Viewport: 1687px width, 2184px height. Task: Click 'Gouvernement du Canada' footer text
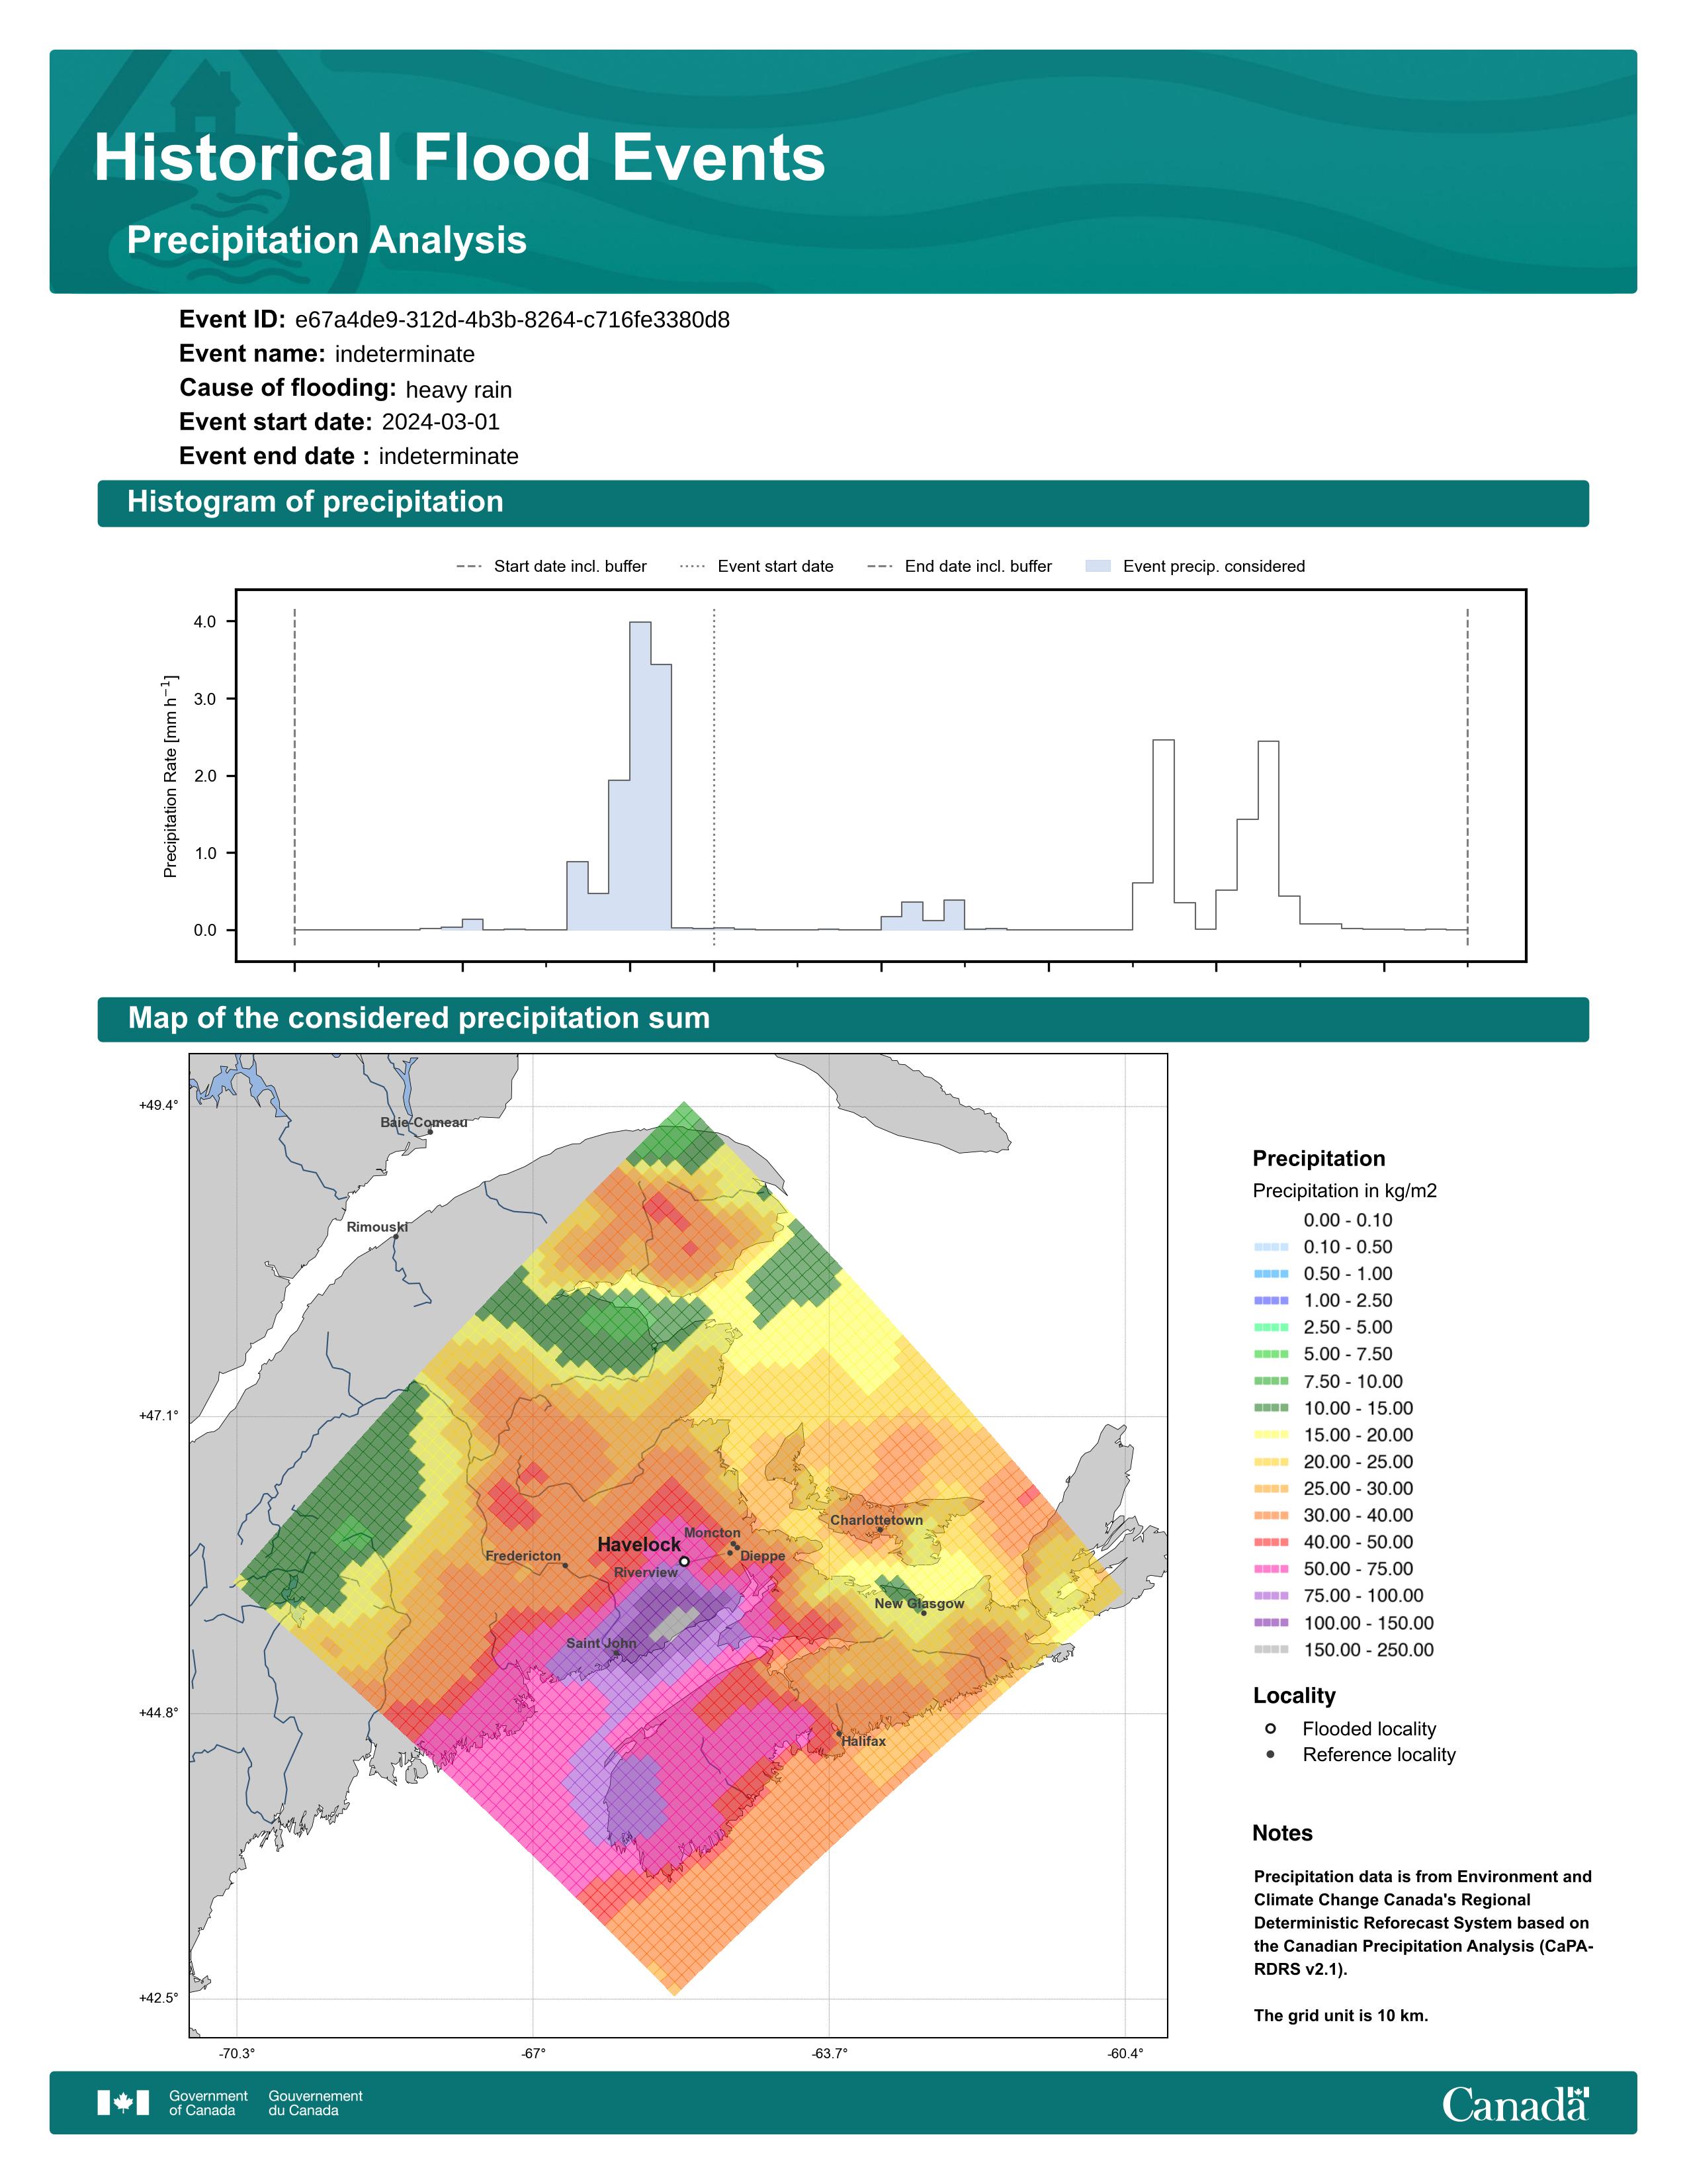[x=315, y=2103]
